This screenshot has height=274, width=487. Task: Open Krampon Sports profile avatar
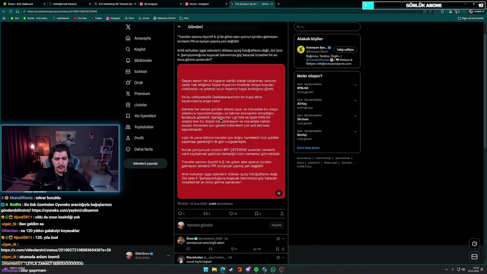(301, 49)
